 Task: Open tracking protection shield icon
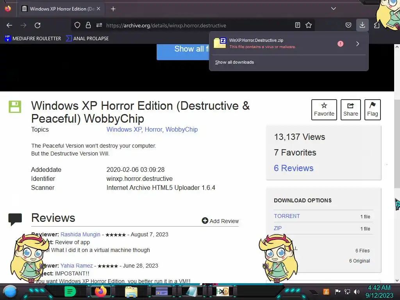(77, 25)
